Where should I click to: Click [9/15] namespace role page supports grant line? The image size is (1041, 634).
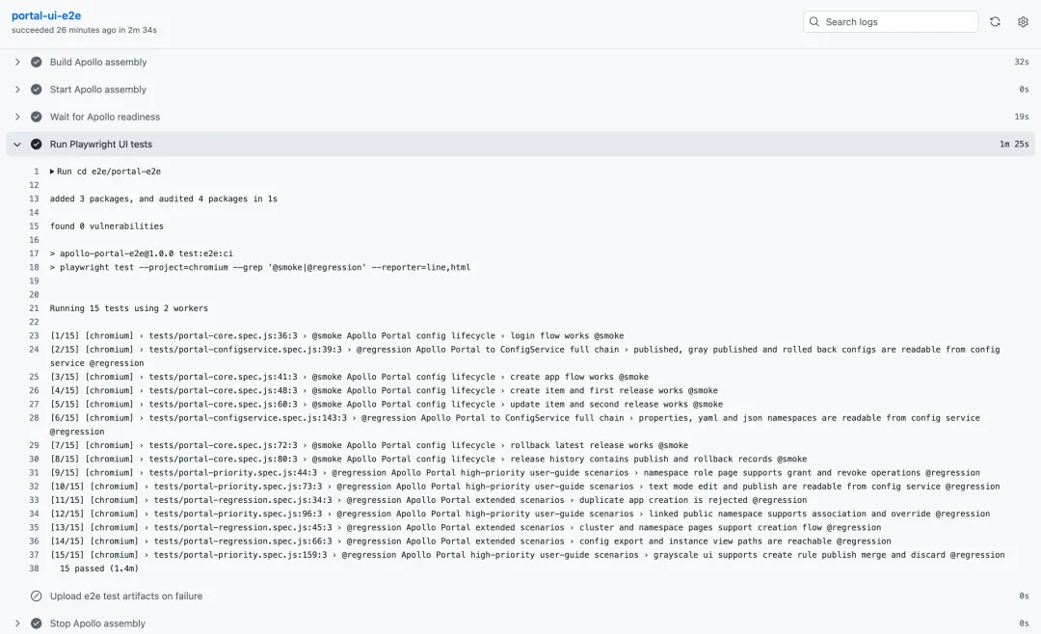tap(515, 473)
